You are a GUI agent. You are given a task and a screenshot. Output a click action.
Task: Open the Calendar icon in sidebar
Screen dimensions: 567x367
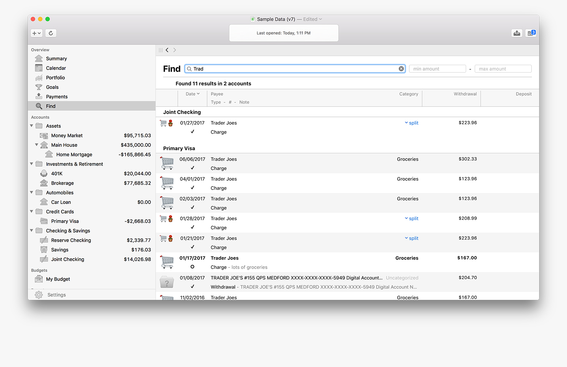coord(39,68)
